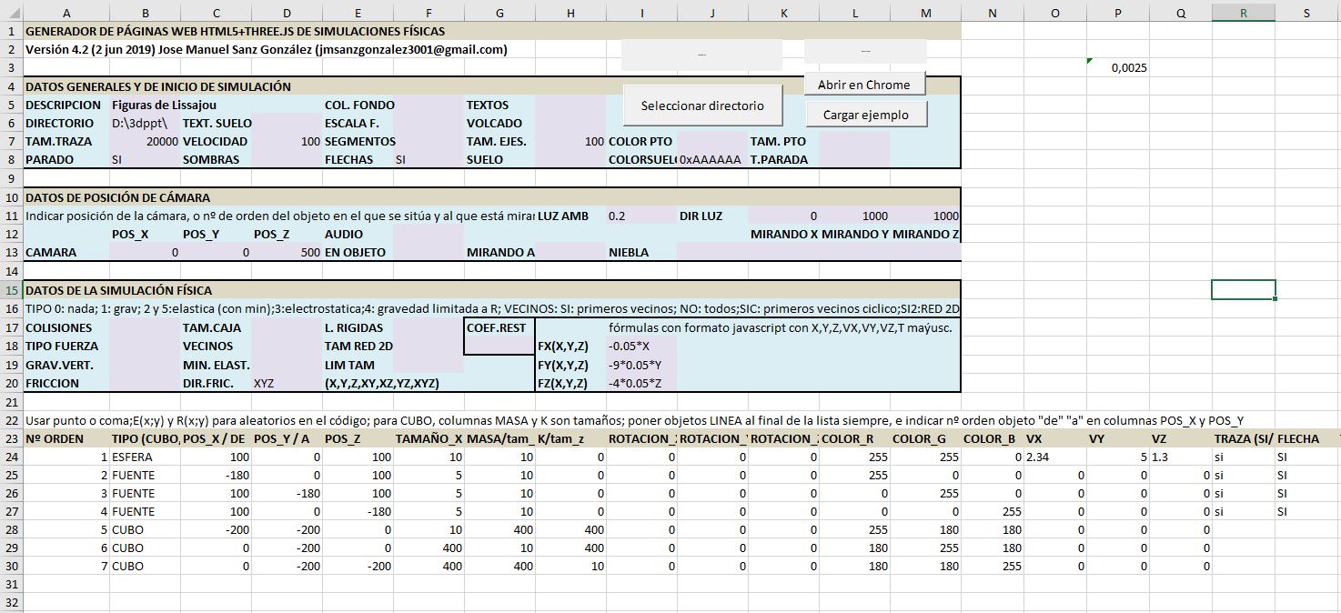Click the COLOR_B heading cell

[992, 438]
